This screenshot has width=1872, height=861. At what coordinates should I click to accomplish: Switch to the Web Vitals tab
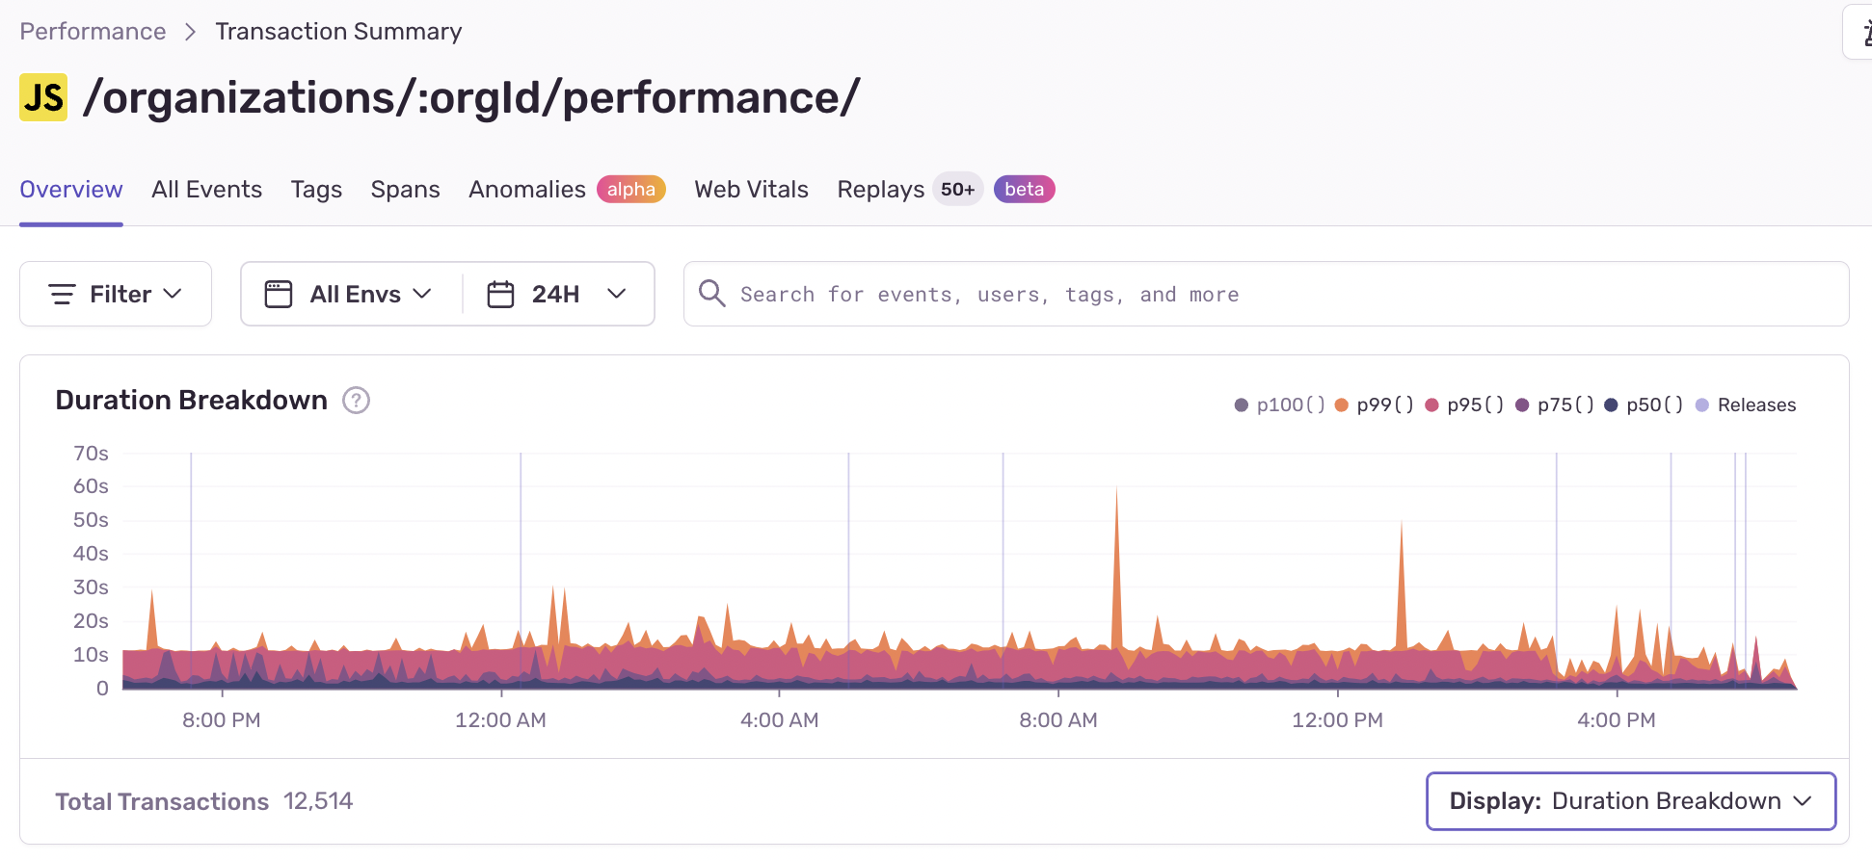[751, 190]
